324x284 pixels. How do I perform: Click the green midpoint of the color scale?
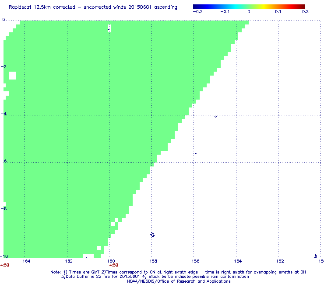click(x=249, y=7)
